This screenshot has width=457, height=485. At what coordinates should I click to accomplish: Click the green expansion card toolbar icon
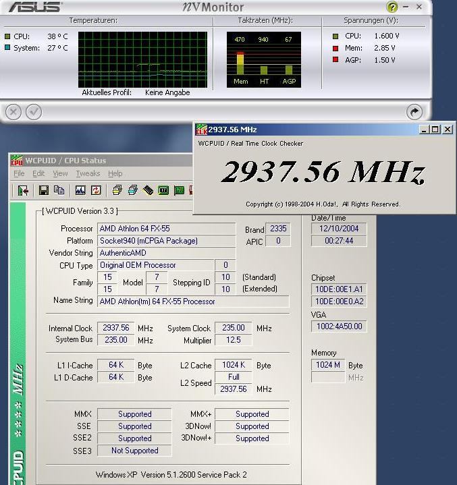click(x=179, y=190)
